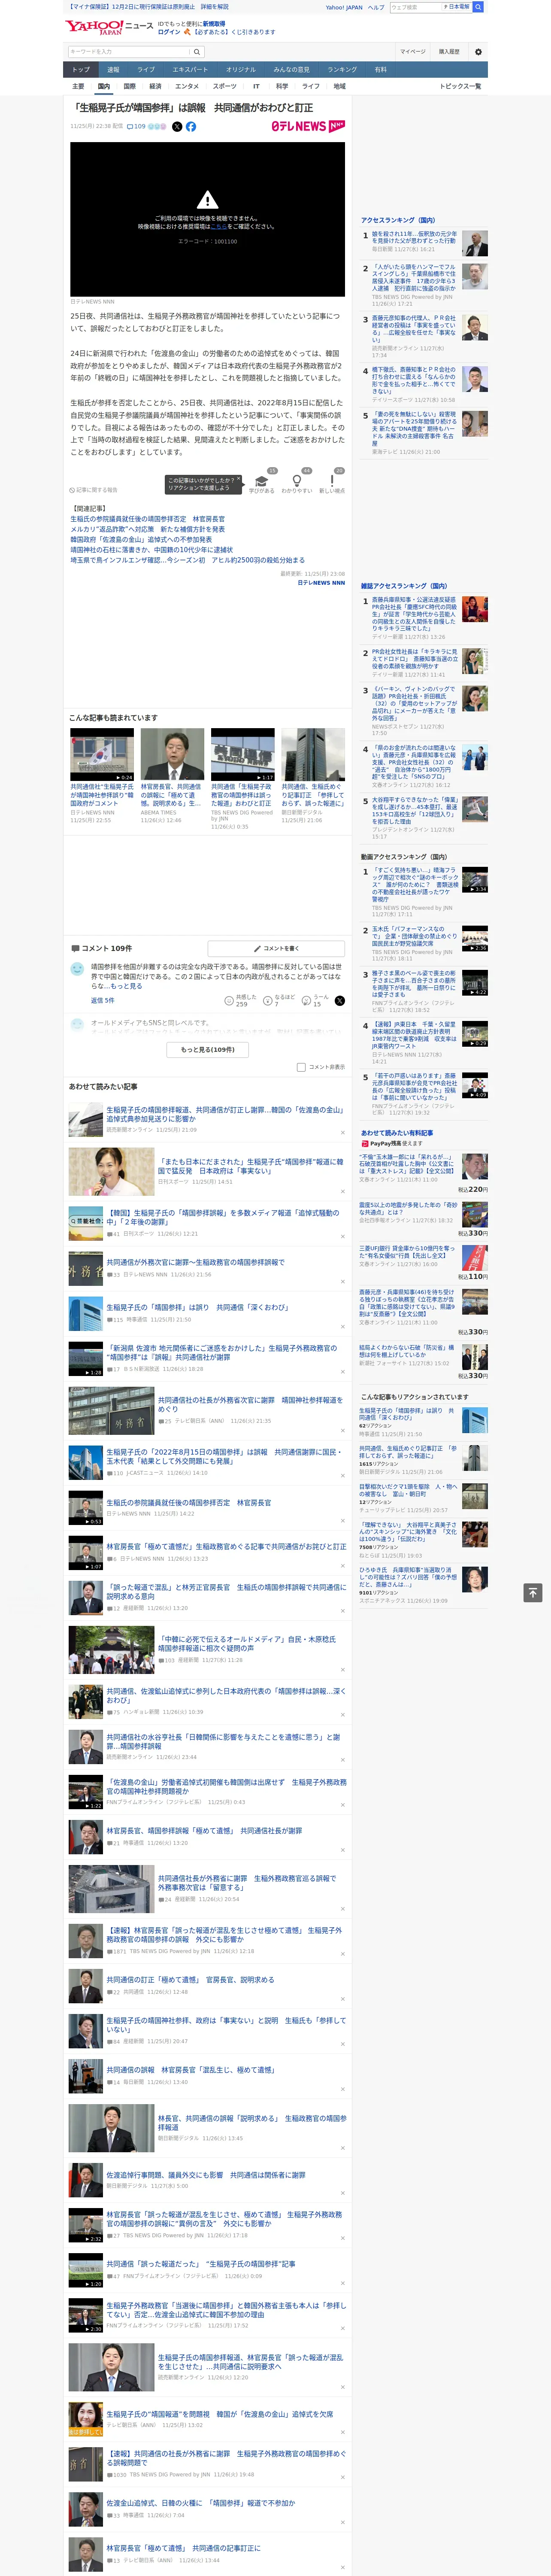The image size is (551, 2576).
Task: Open the 有料 tab
Action: [x=381, y=69]
